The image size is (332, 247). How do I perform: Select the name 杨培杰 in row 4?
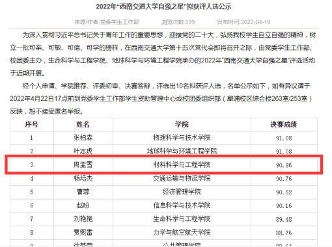[x=83, y=178]
